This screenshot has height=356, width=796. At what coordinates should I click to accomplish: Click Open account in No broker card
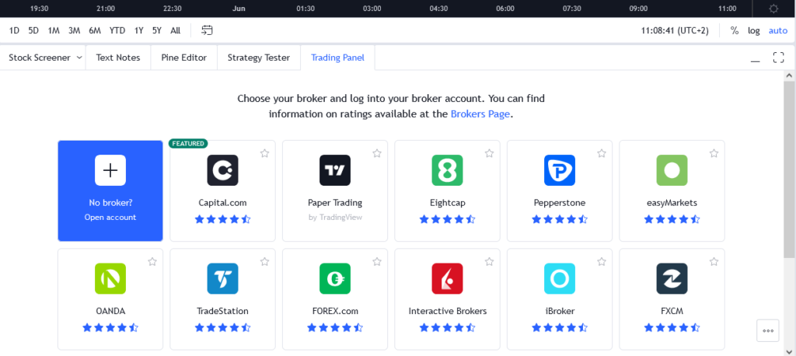click(x=110, y=218)
